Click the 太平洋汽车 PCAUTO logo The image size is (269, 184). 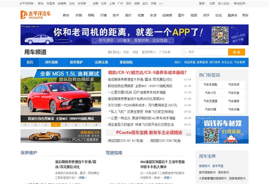(x=35, y=15)
